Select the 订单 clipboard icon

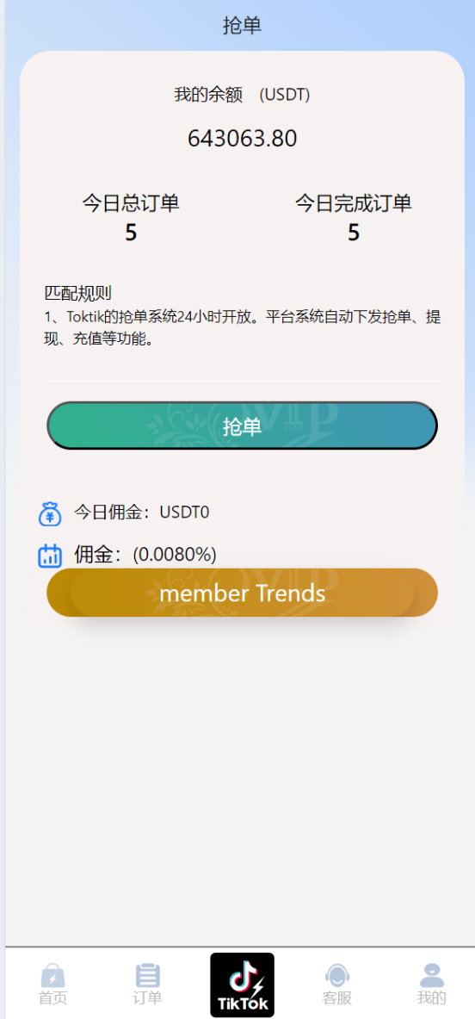[x=148, y=975]
